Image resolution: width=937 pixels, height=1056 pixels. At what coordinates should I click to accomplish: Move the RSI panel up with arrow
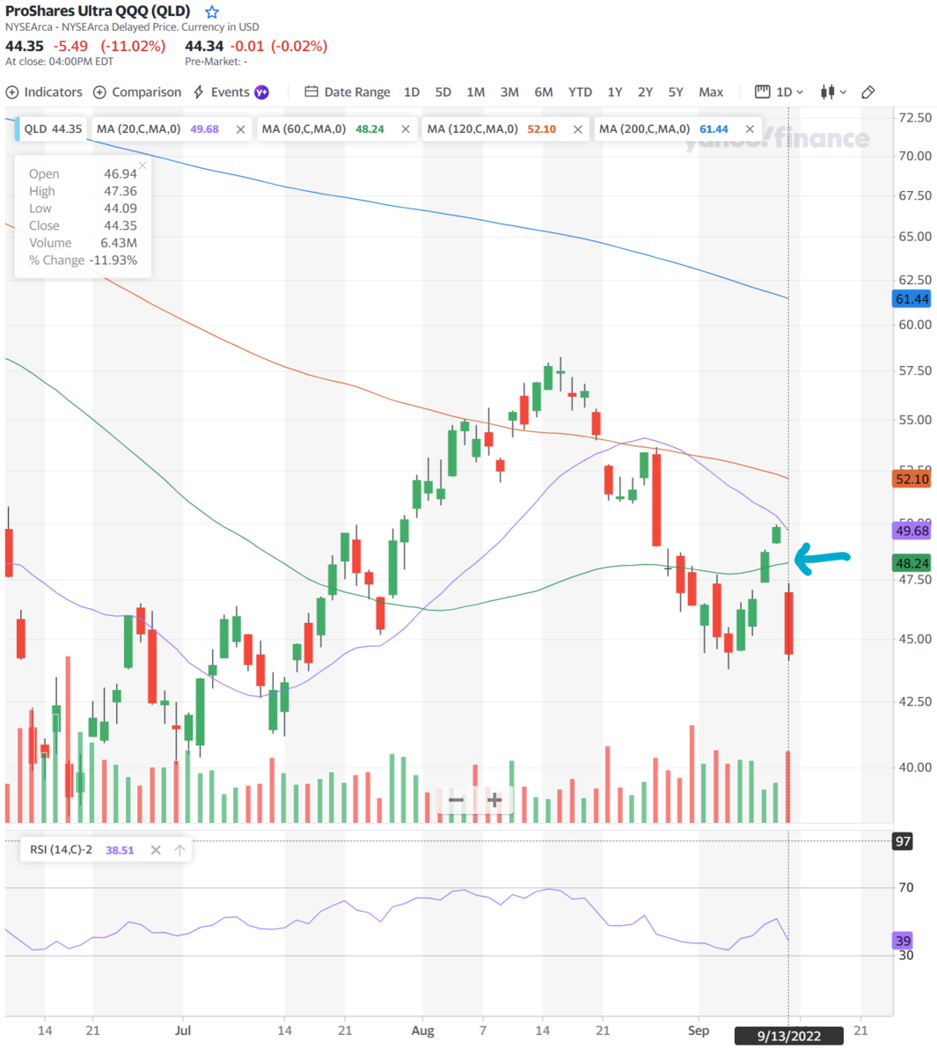pyautogui.click(x=179, y=850)
